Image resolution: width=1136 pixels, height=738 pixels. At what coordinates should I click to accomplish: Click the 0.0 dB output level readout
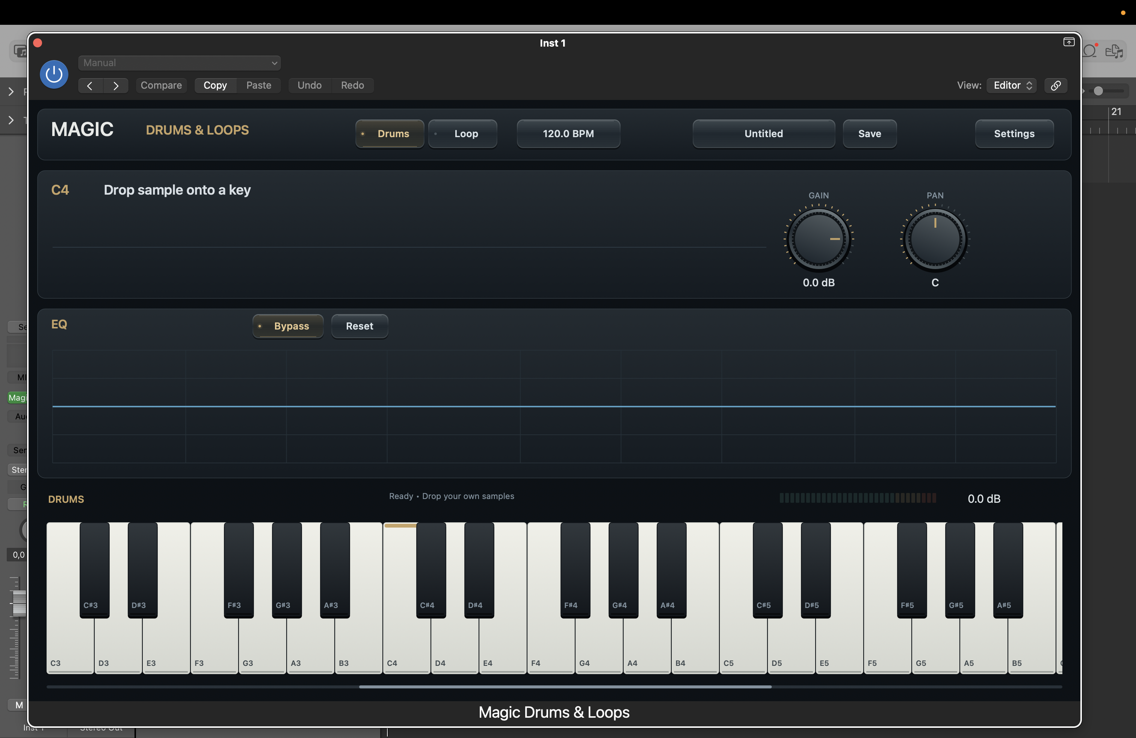pyautogui.click(x=984, y=499)
